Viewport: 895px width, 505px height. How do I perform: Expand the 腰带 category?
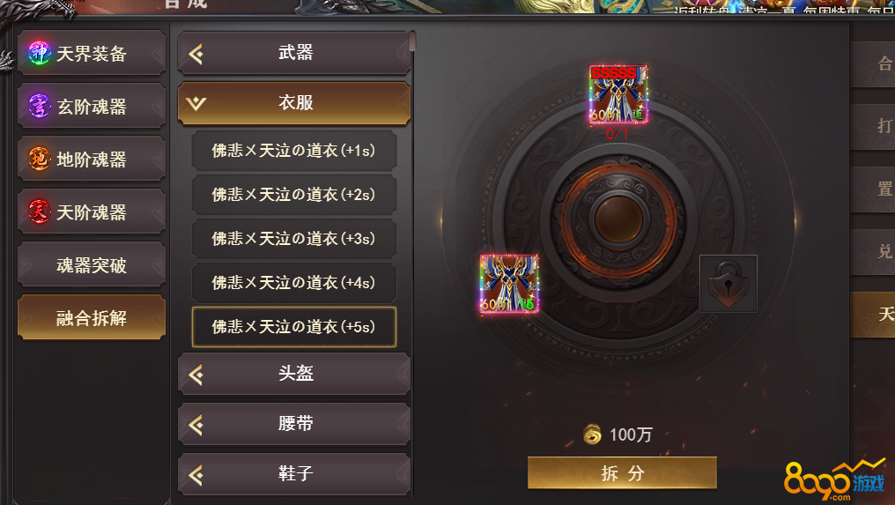click(x=294, y=424)
